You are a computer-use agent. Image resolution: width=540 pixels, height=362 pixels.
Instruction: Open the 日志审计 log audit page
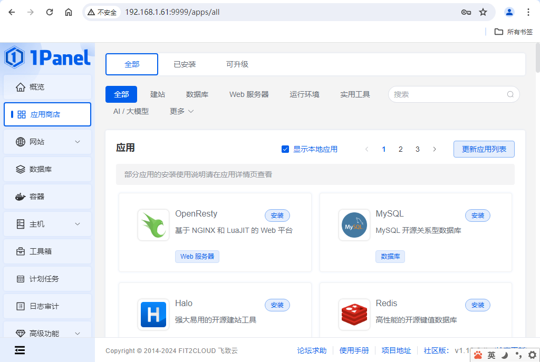click(x=47, y=306)
